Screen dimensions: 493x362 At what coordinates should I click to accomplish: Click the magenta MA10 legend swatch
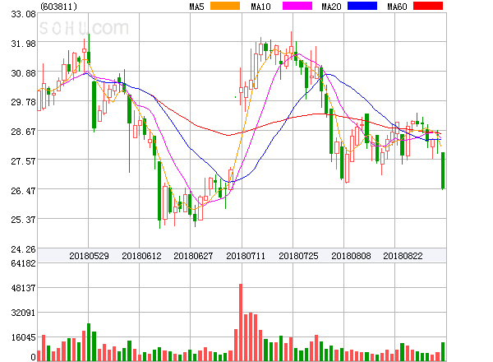[x=297, y=6]
